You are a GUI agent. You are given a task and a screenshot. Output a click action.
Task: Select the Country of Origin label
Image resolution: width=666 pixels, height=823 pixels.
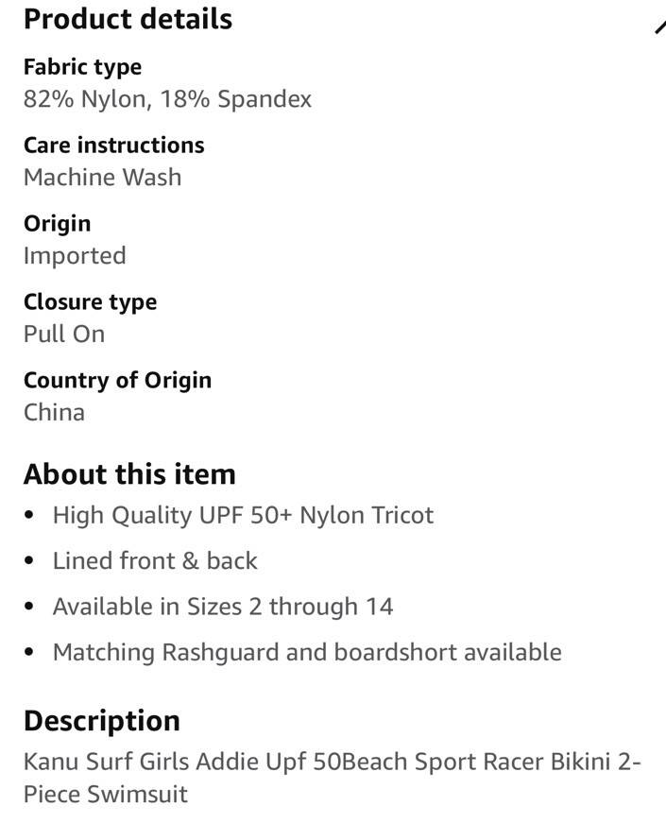pos(117,381)
